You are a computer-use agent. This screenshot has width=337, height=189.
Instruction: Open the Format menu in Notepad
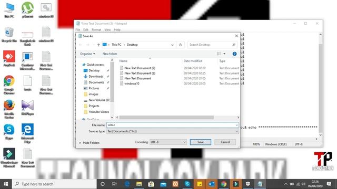click(96, 30)
